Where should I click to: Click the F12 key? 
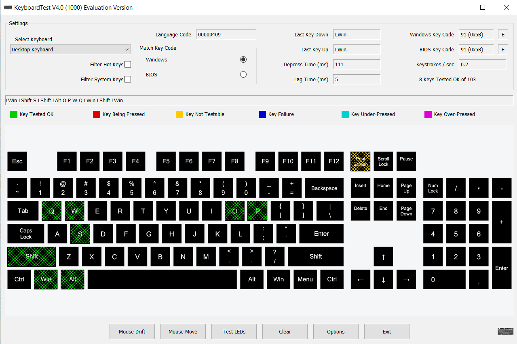click(333, 161)
